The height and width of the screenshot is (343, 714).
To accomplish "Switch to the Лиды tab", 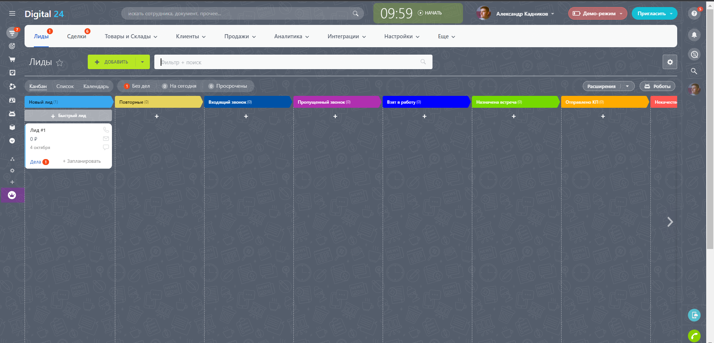I will 41,36.
